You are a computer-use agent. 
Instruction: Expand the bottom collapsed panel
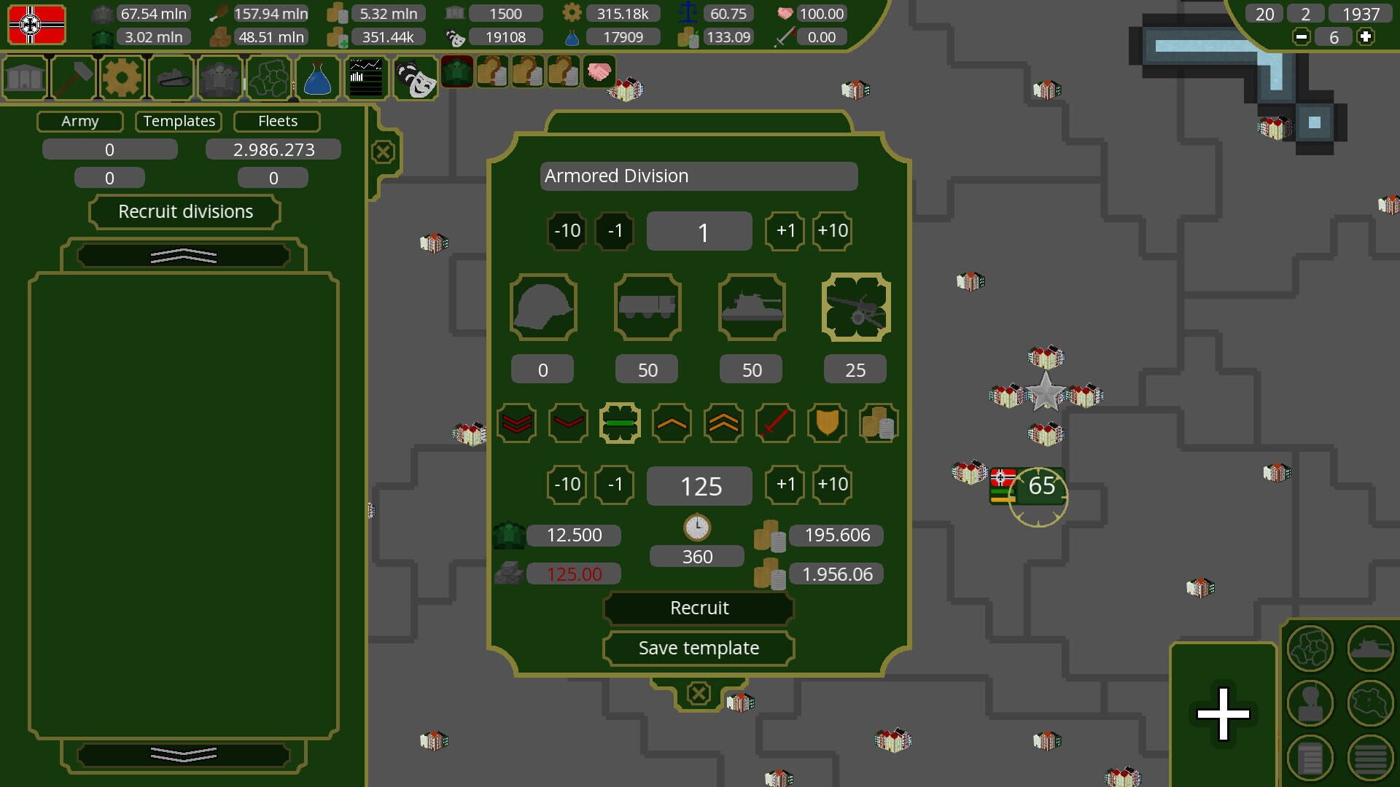pos(184,755)
